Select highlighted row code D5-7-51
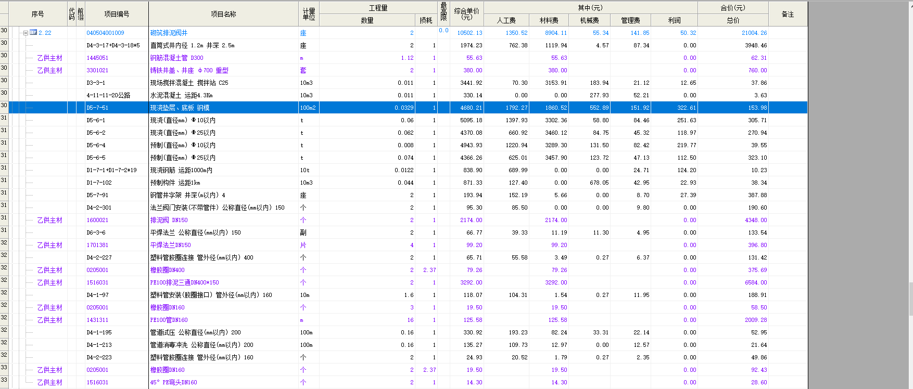 click(97, 108)
